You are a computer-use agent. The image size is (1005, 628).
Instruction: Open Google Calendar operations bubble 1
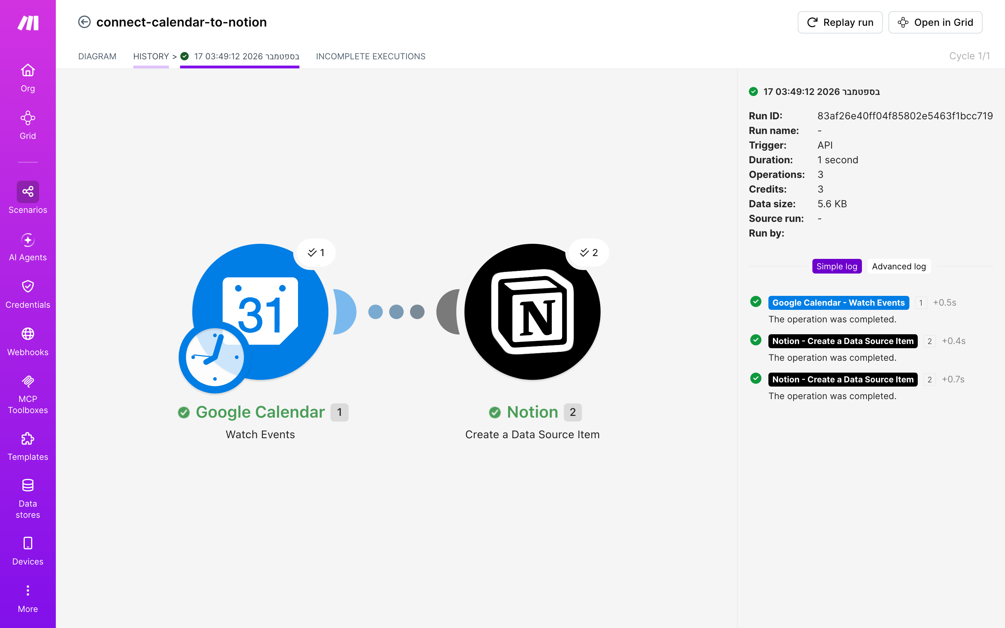(315, 253)
